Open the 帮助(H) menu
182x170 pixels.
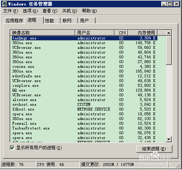click(x=89, y=11)
